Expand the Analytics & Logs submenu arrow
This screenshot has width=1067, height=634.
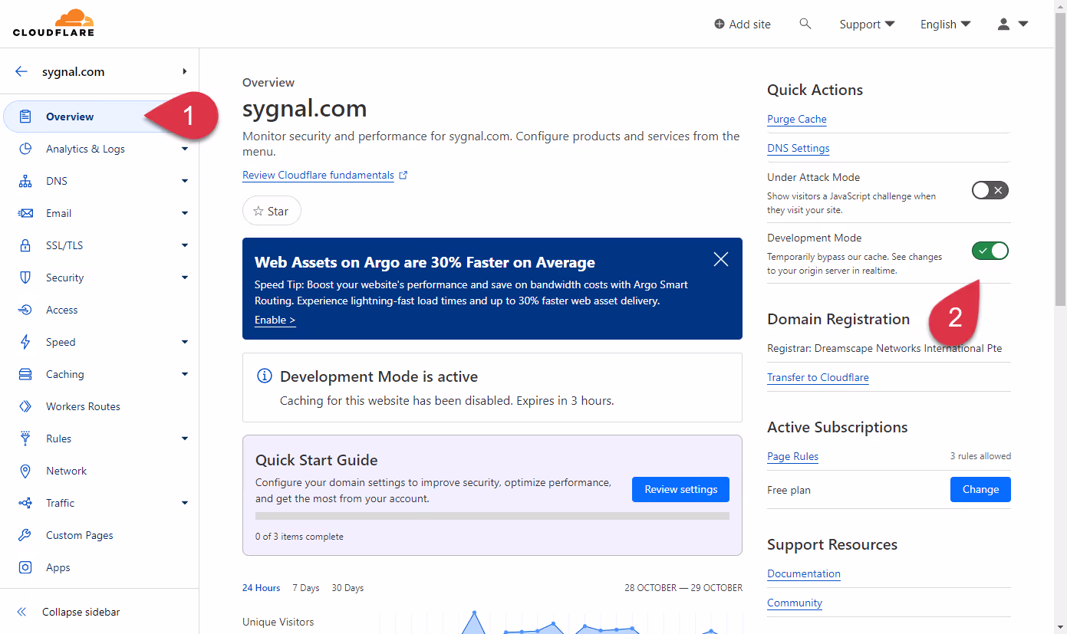coord(184,149)
